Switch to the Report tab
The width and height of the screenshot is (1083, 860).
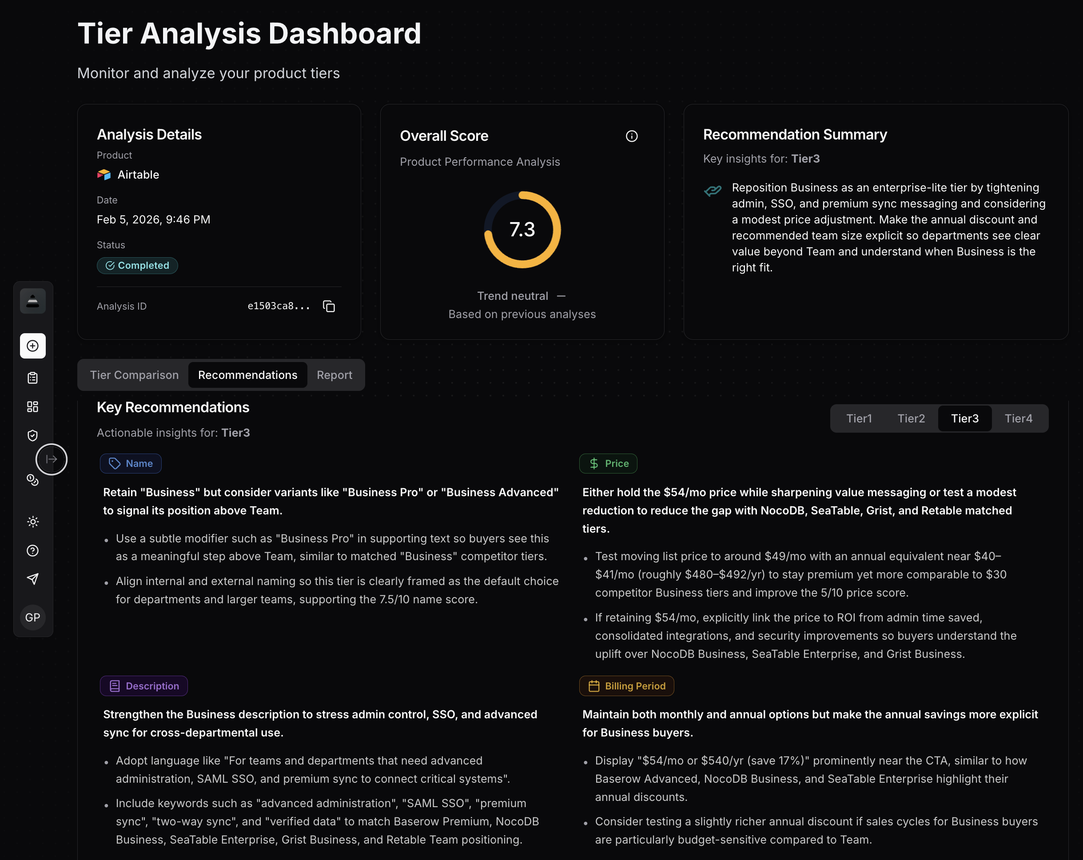(x=334, y=375)
